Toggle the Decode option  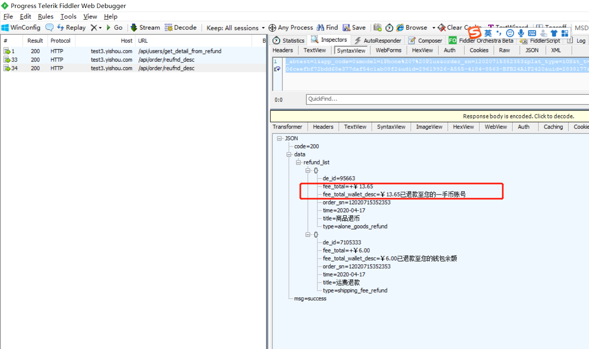coord(180,28)
